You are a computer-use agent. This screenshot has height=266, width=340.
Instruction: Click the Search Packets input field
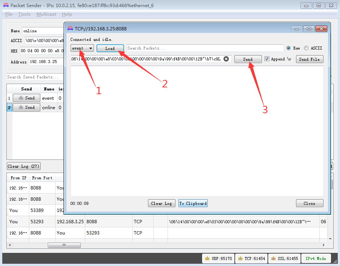pos(205,48)
